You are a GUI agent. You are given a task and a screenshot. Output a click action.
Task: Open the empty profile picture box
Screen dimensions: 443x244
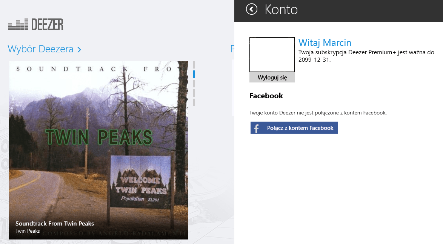point(272,55)
